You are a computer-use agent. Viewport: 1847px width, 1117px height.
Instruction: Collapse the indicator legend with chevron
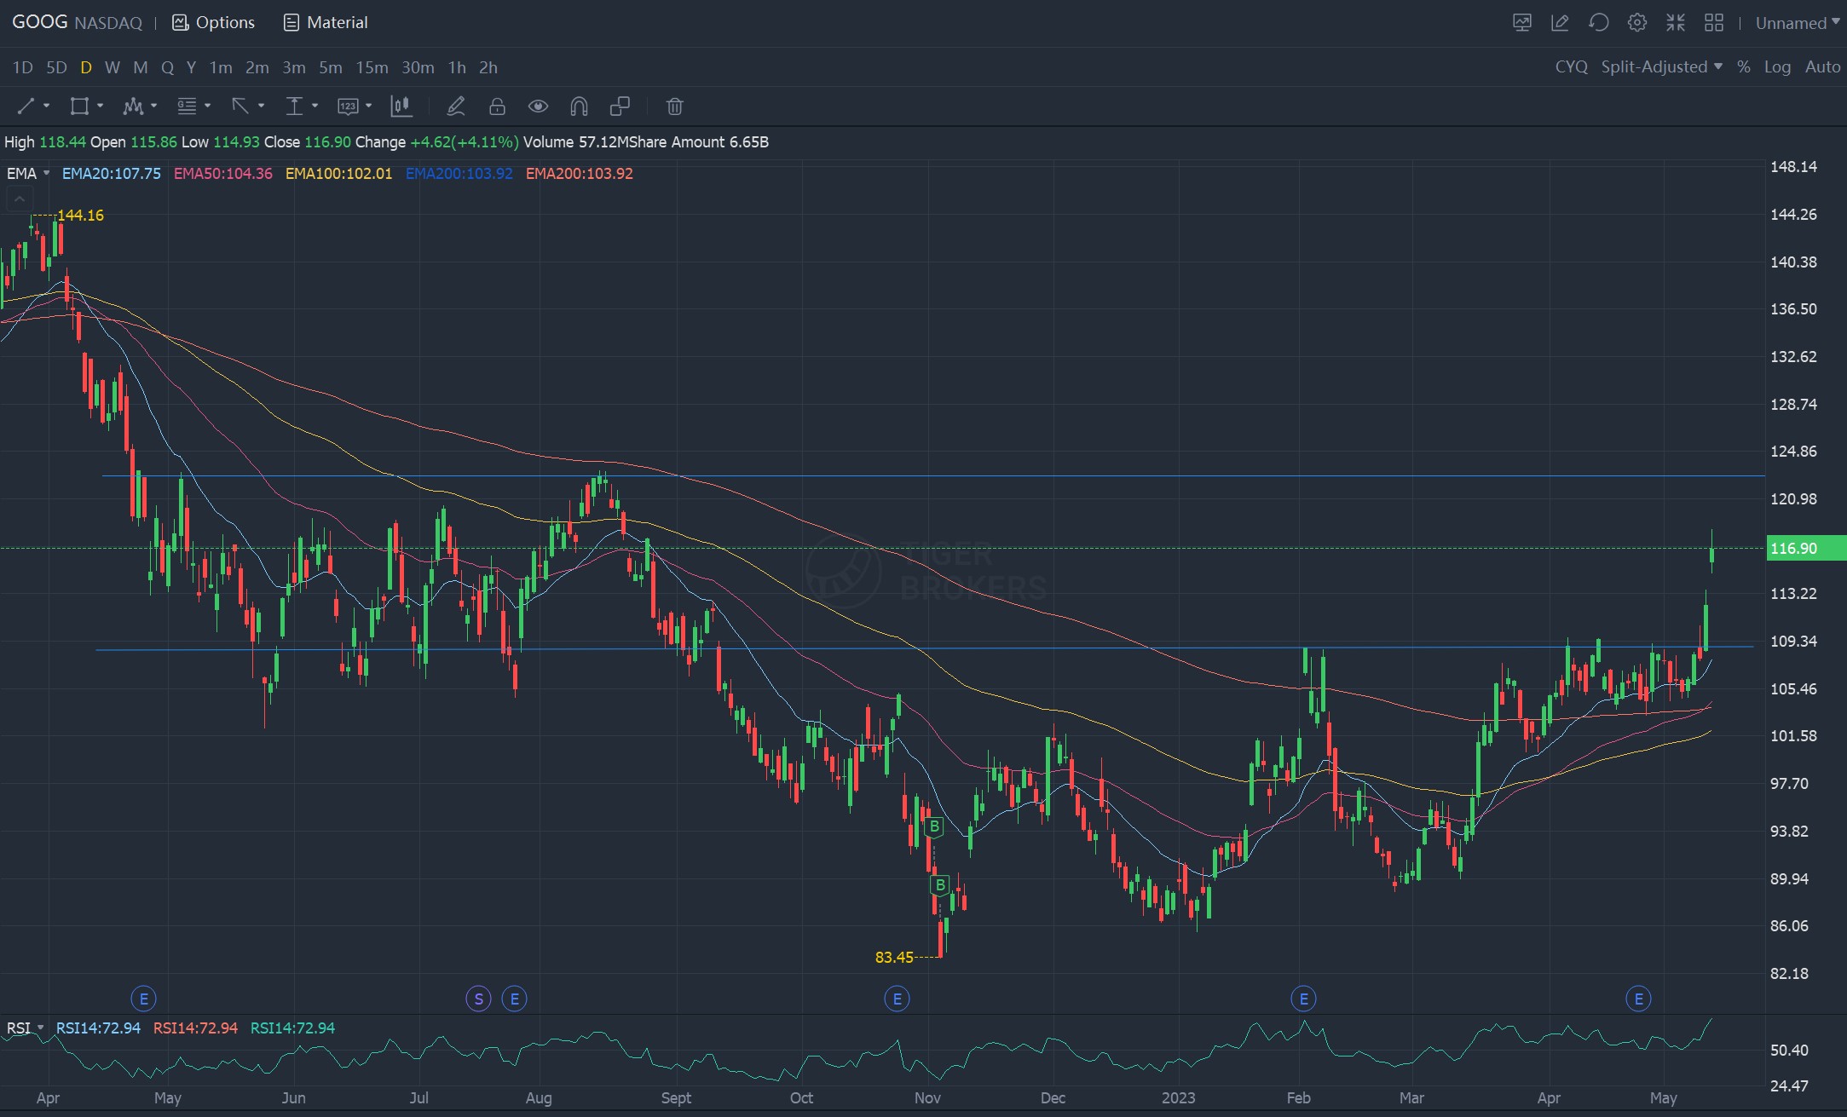click(x=20, y=199)
